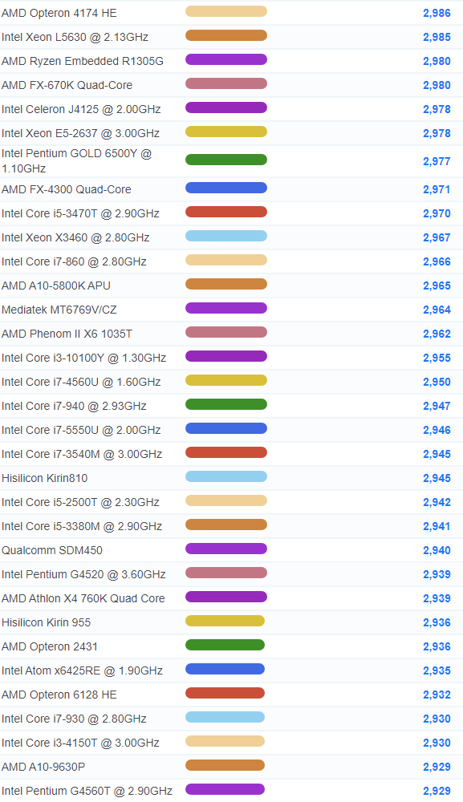Open Intel Core i7-940 @ 2.93GHz entry
Viewport: 463px width, 802px height.
(x=74, y=406)
